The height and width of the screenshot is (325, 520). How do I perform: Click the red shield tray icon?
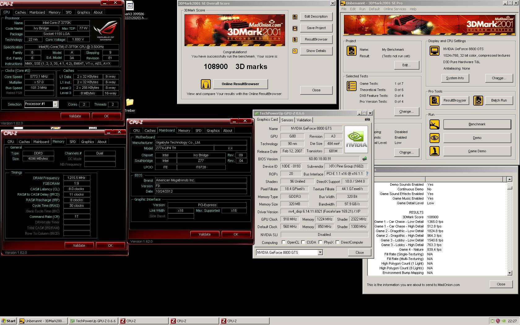click(498, 321)
